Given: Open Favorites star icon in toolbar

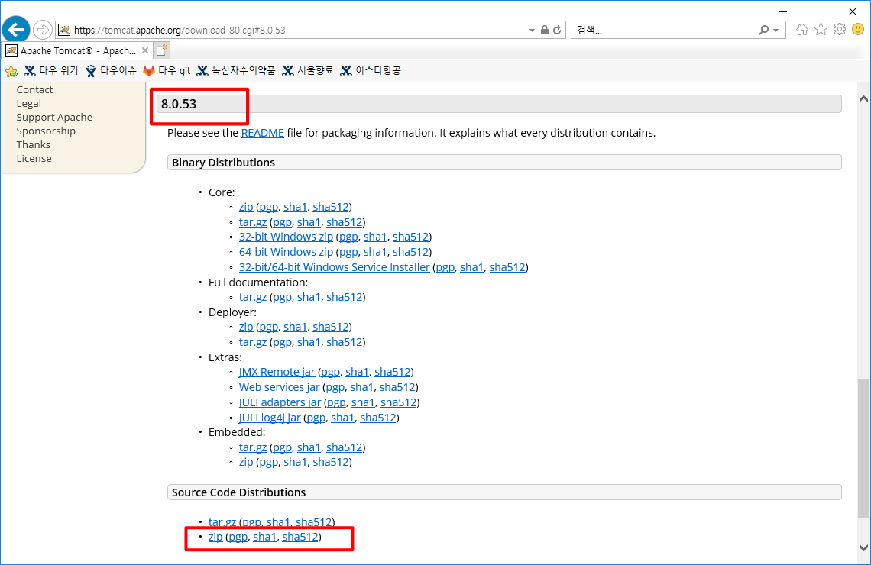Looking at the screenshot, I should 821,30.
